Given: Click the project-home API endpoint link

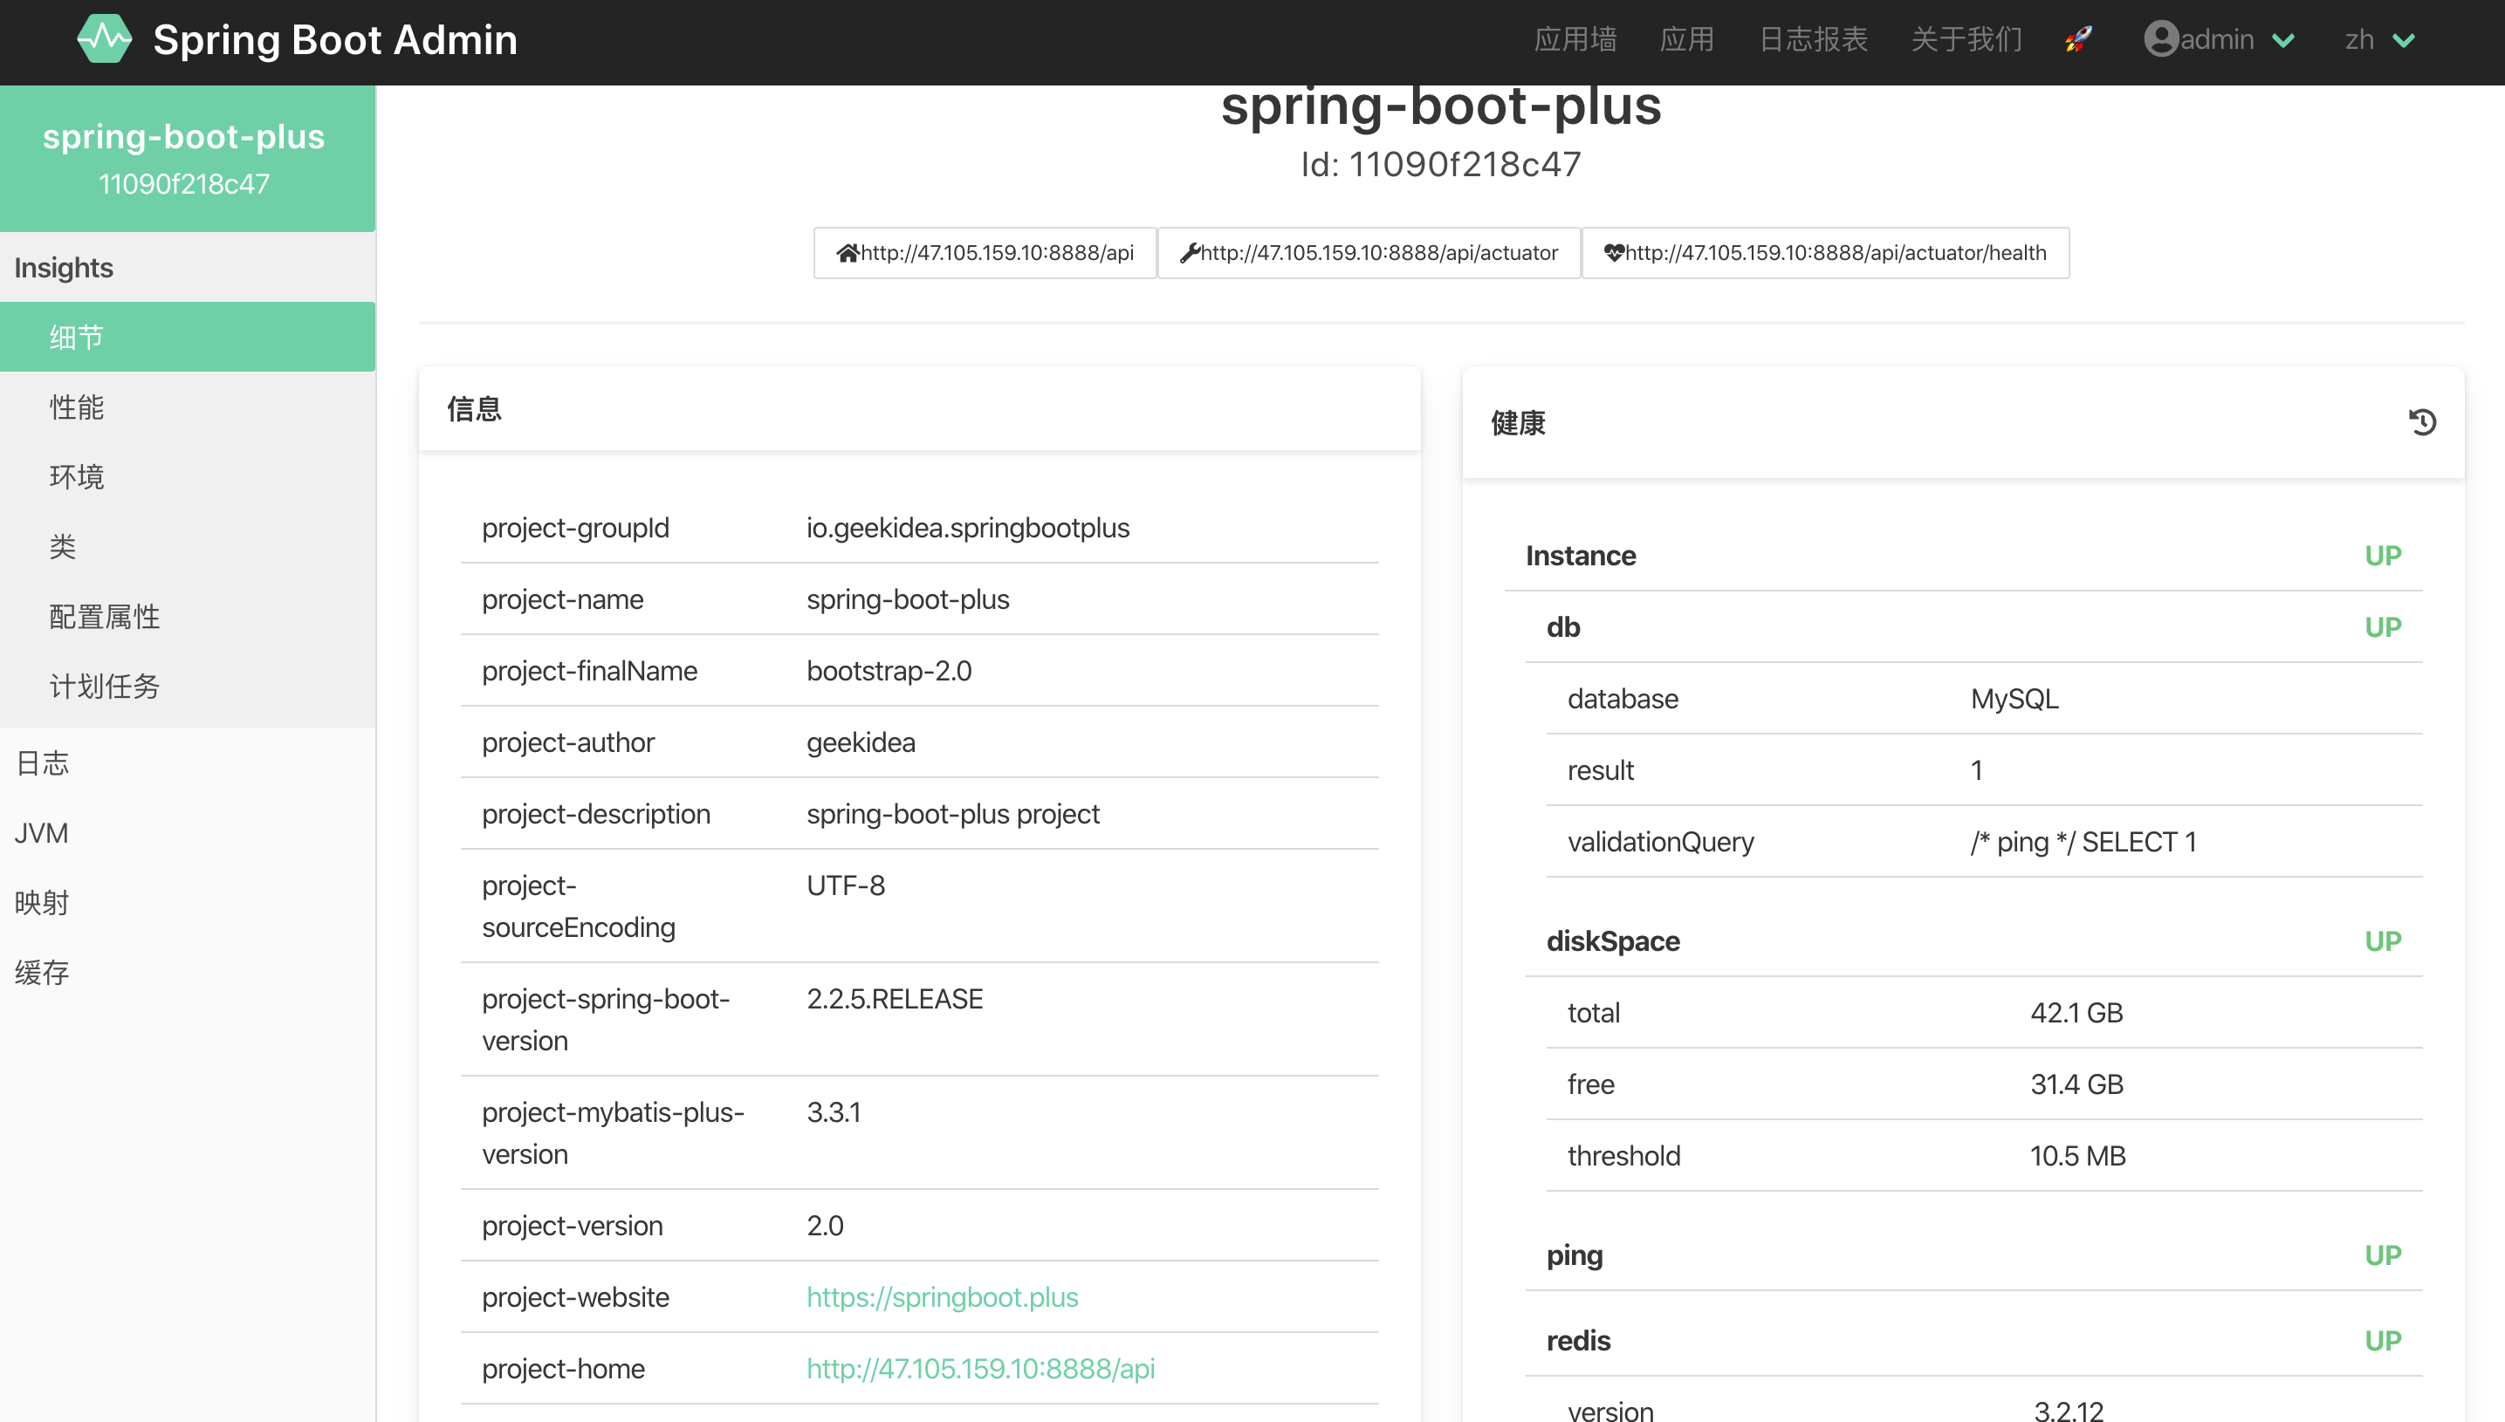Looking at the screenshot, I should [981, 1367].
